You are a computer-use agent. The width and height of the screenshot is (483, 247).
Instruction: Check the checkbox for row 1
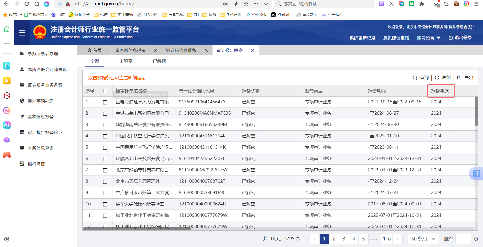click(105, 102)
